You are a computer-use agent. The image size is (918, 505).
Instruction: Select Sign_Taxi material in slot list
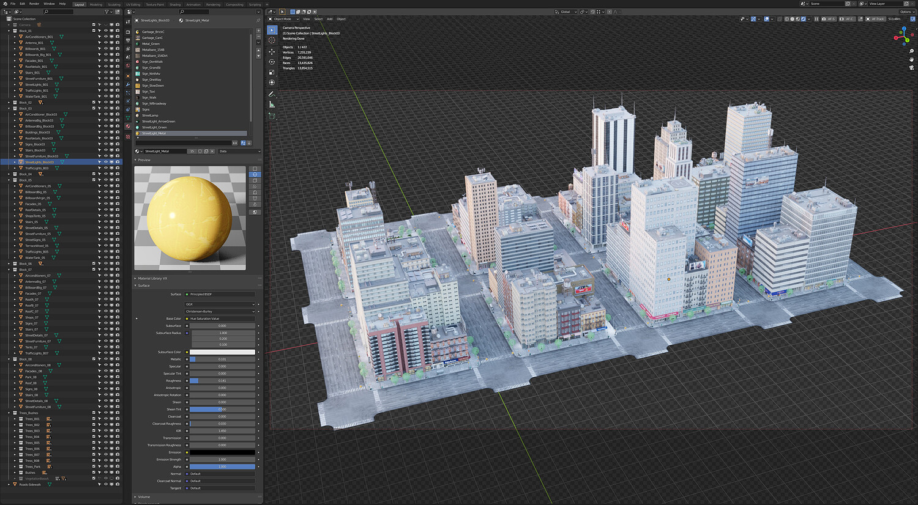149,92
